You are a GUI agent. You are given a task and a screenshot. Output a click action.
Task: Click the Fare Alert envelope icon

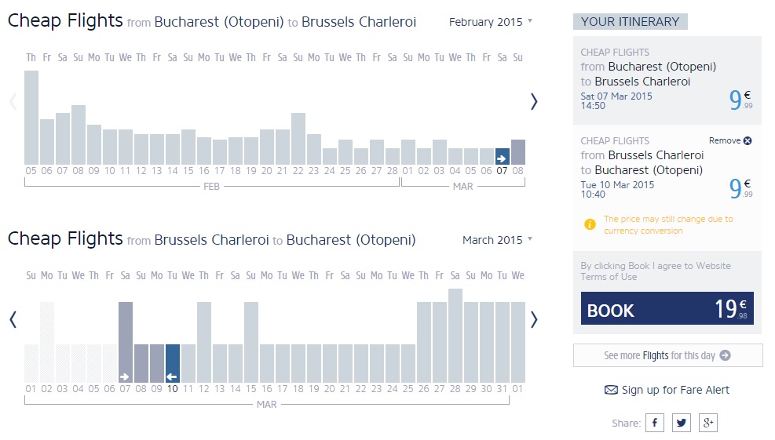(611, 390)
